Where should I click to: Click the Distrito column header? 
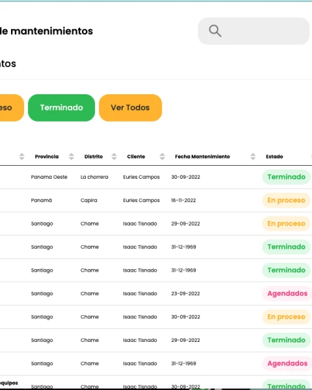pyautogui.click(x=94, y=157)
